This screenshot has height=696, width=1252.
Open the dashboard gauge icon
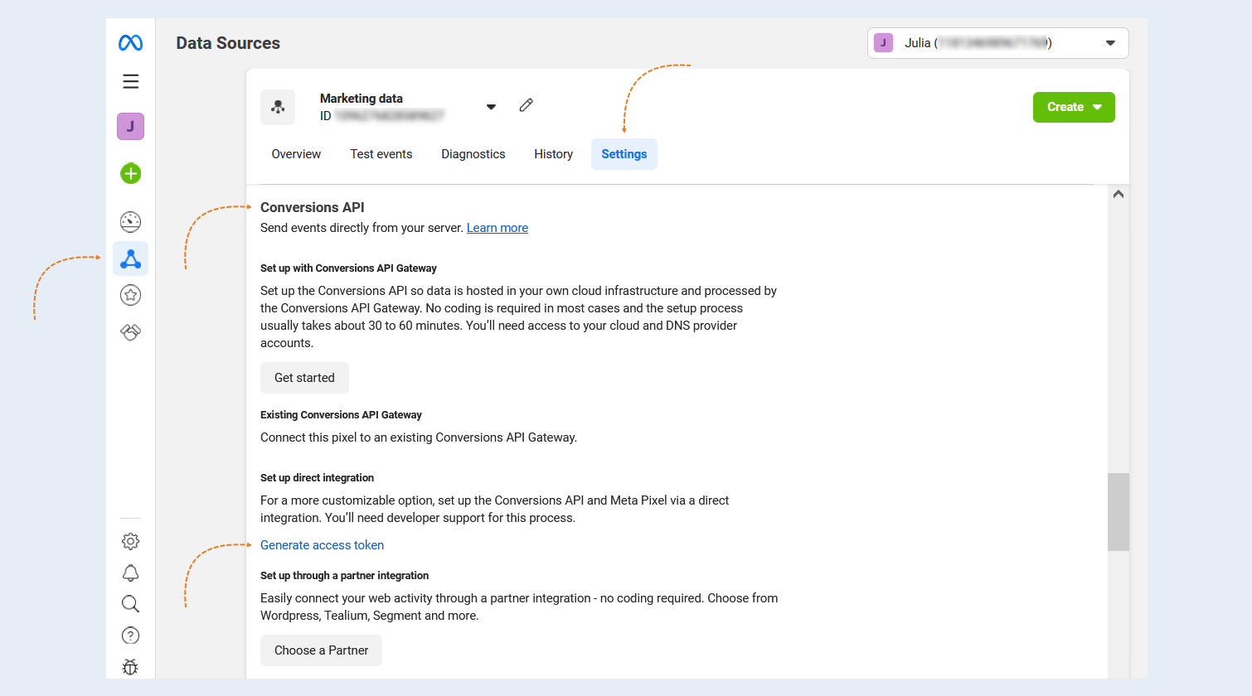coord(130,221)
